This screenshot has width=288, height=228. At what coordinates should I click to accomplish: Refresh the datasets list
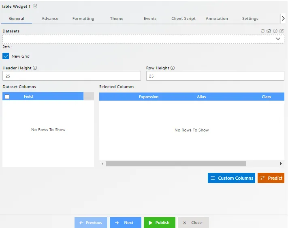[262, 31]
